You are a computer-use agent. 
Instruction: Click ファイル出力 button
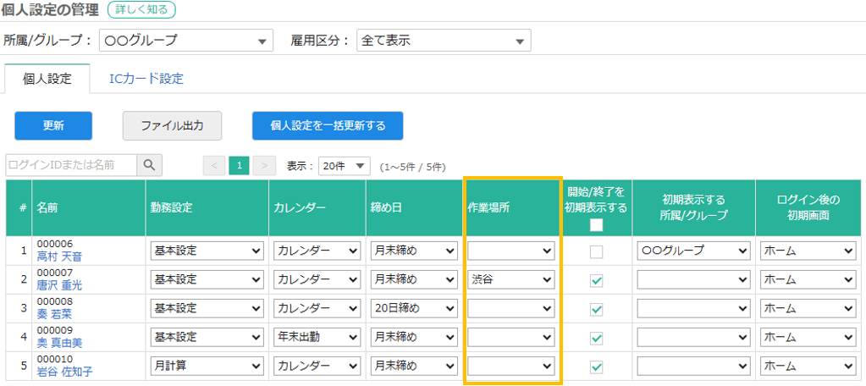(x=172, y=126)
